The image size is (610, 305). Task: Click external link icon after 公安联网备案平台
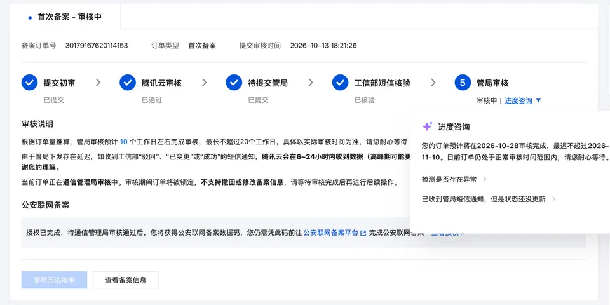click(x=363, y=233)
